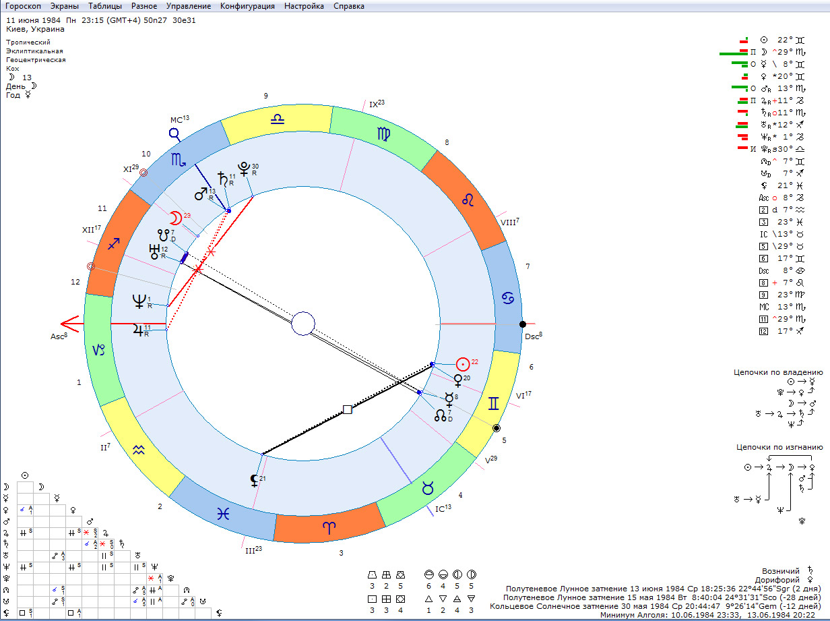830x621 pixels.
Task: Click the date line 11 июня 1984
Action: click(34, 20)
